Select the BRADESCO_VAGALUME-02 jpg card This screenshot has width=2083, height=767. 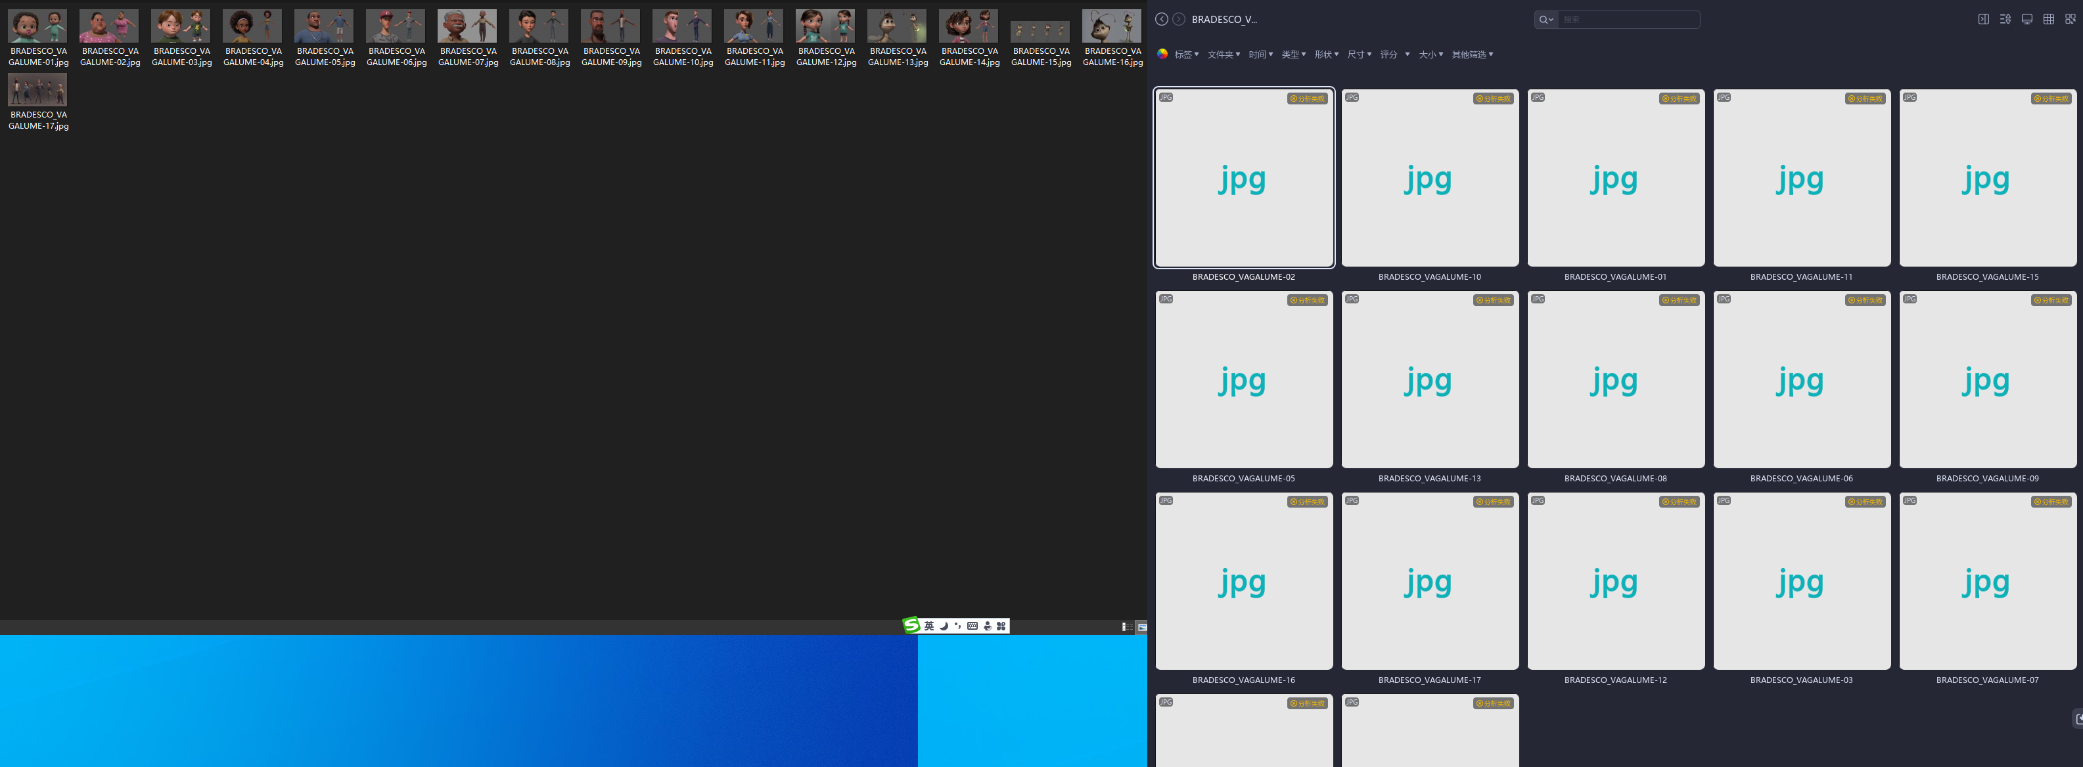tap(1244, 178)
